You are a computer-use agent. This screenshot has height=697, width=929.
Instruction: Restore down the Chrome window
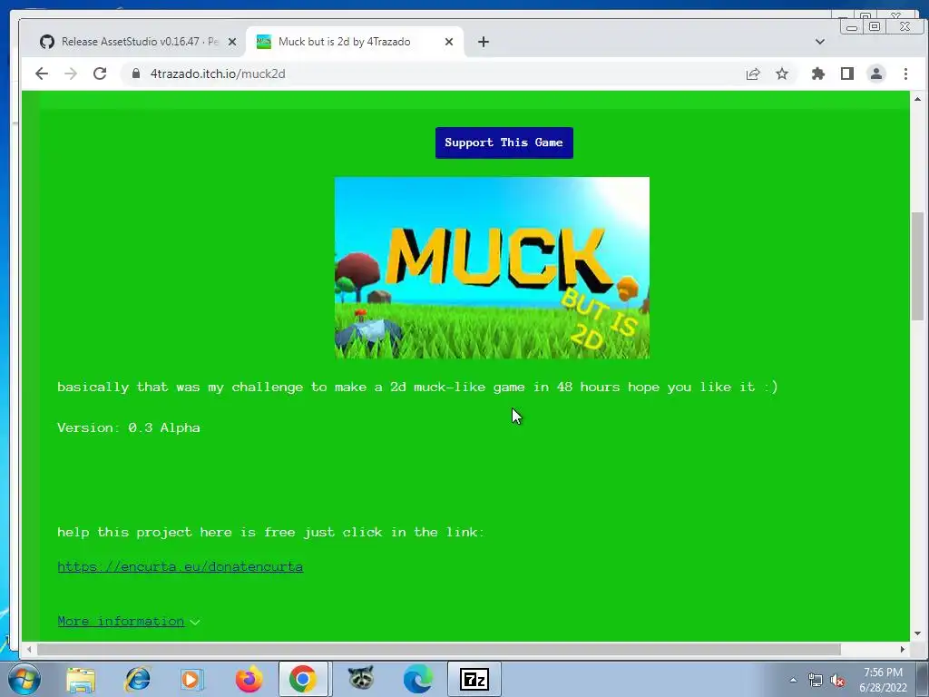875,26
